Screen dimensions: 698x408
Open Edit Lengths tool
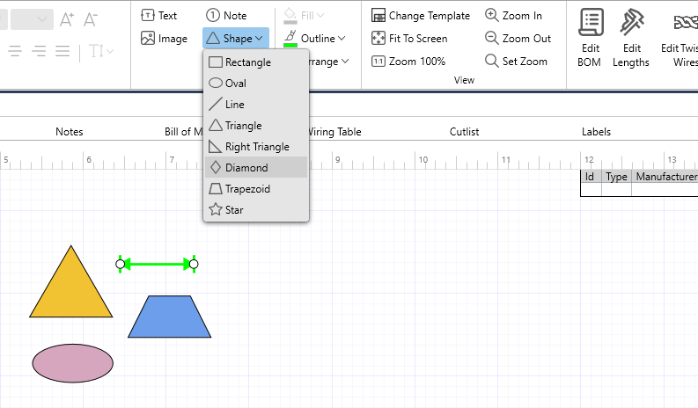click(x=631, y=38)
